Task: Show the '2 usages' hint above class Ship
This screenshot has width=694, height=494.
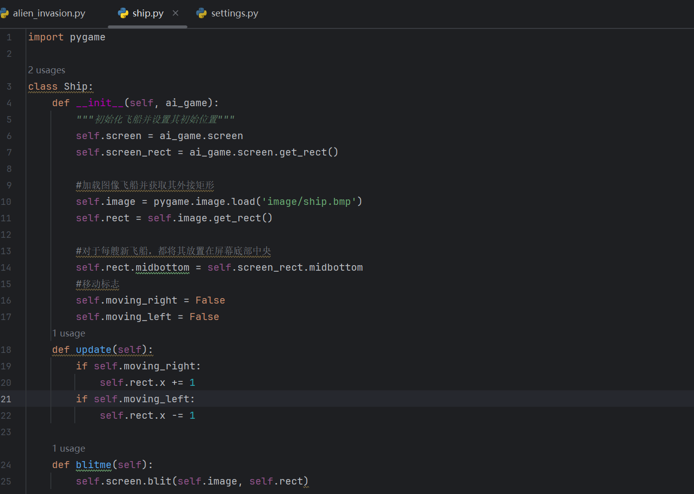Action: click(x=47, y=70)
